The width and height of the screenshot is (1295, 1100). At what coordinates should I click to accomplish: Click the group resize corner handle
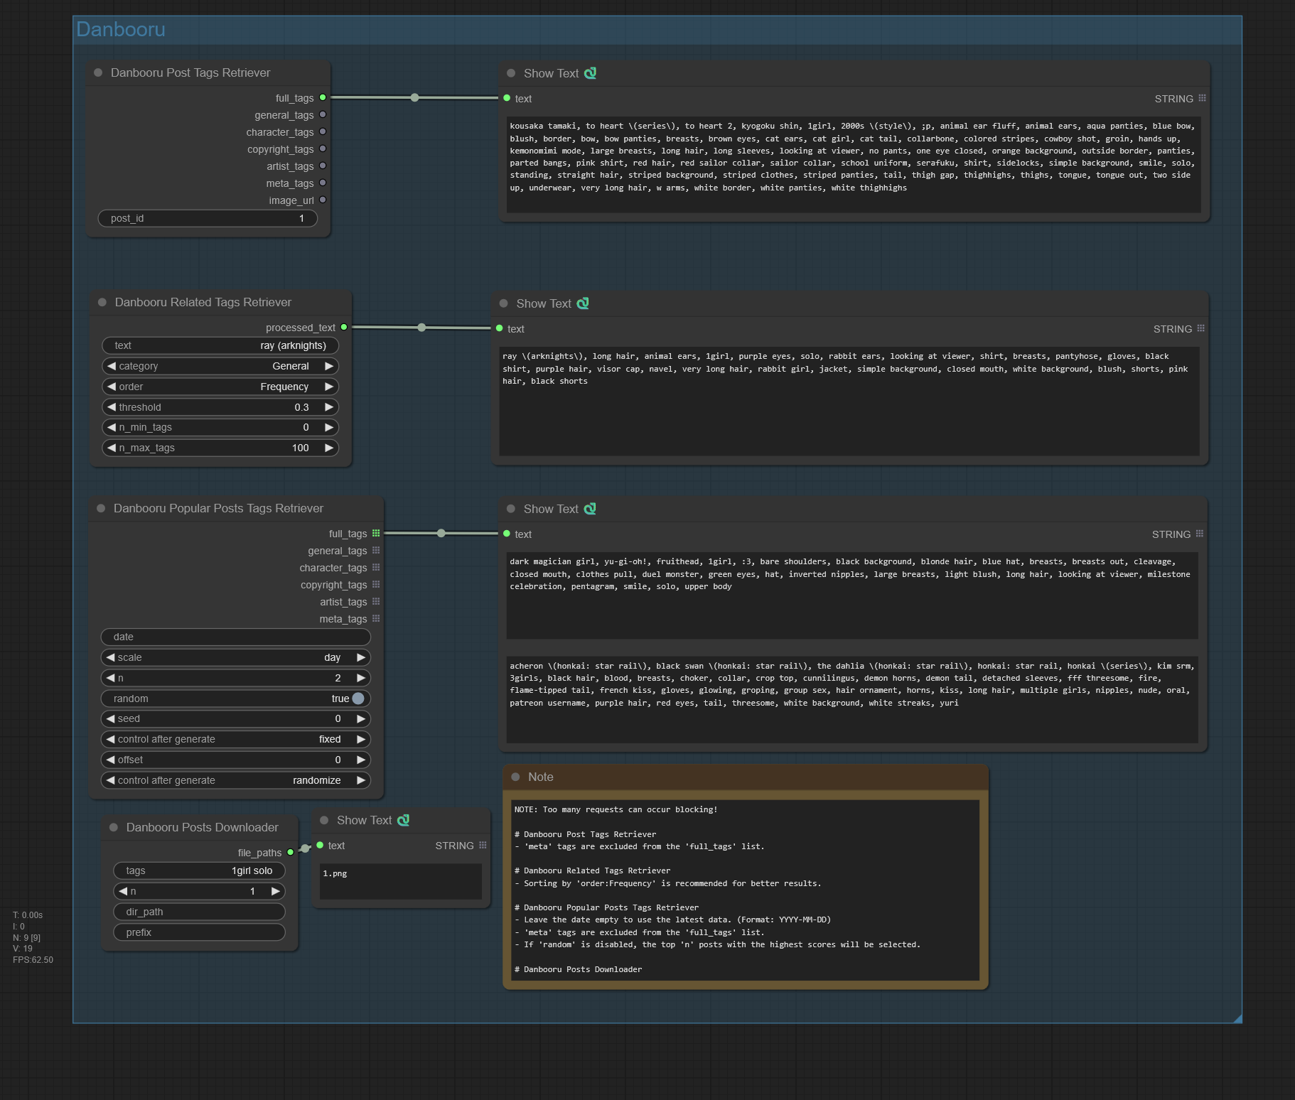[1237, 1018]
